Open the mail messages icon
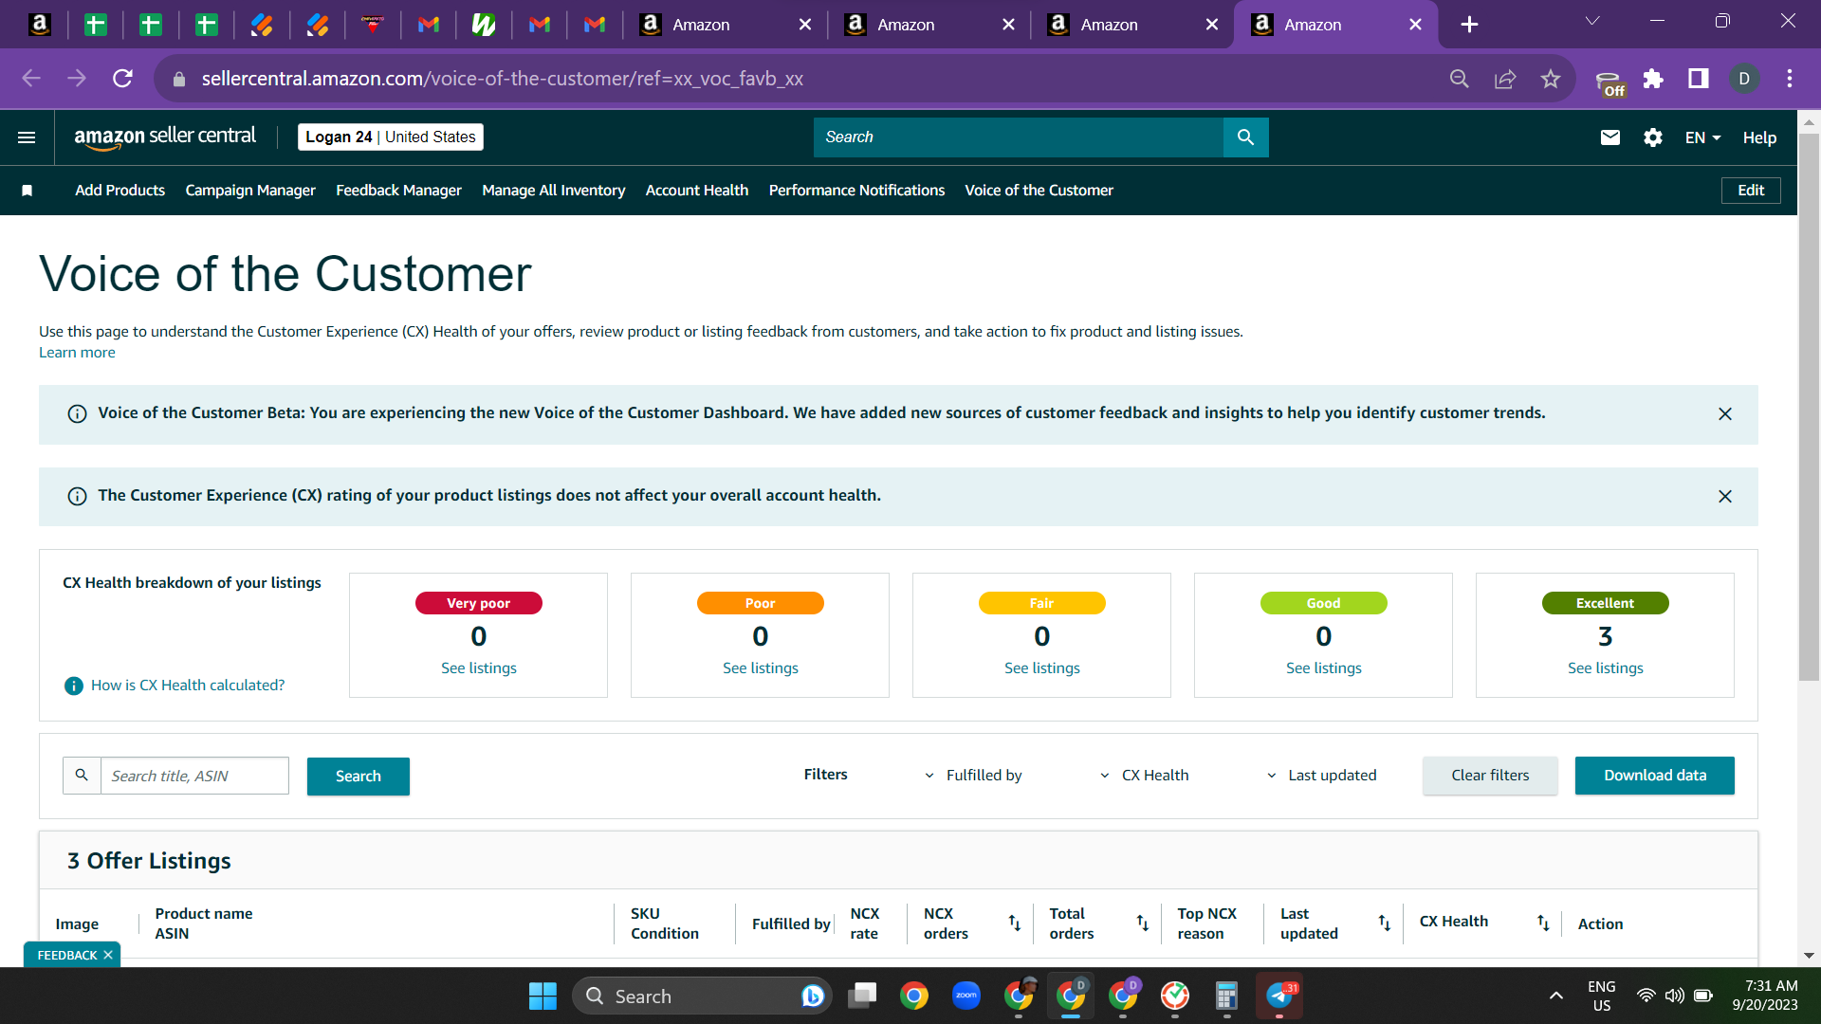The height and width of the screenshot is (1024, 1821). point(1610,137)
